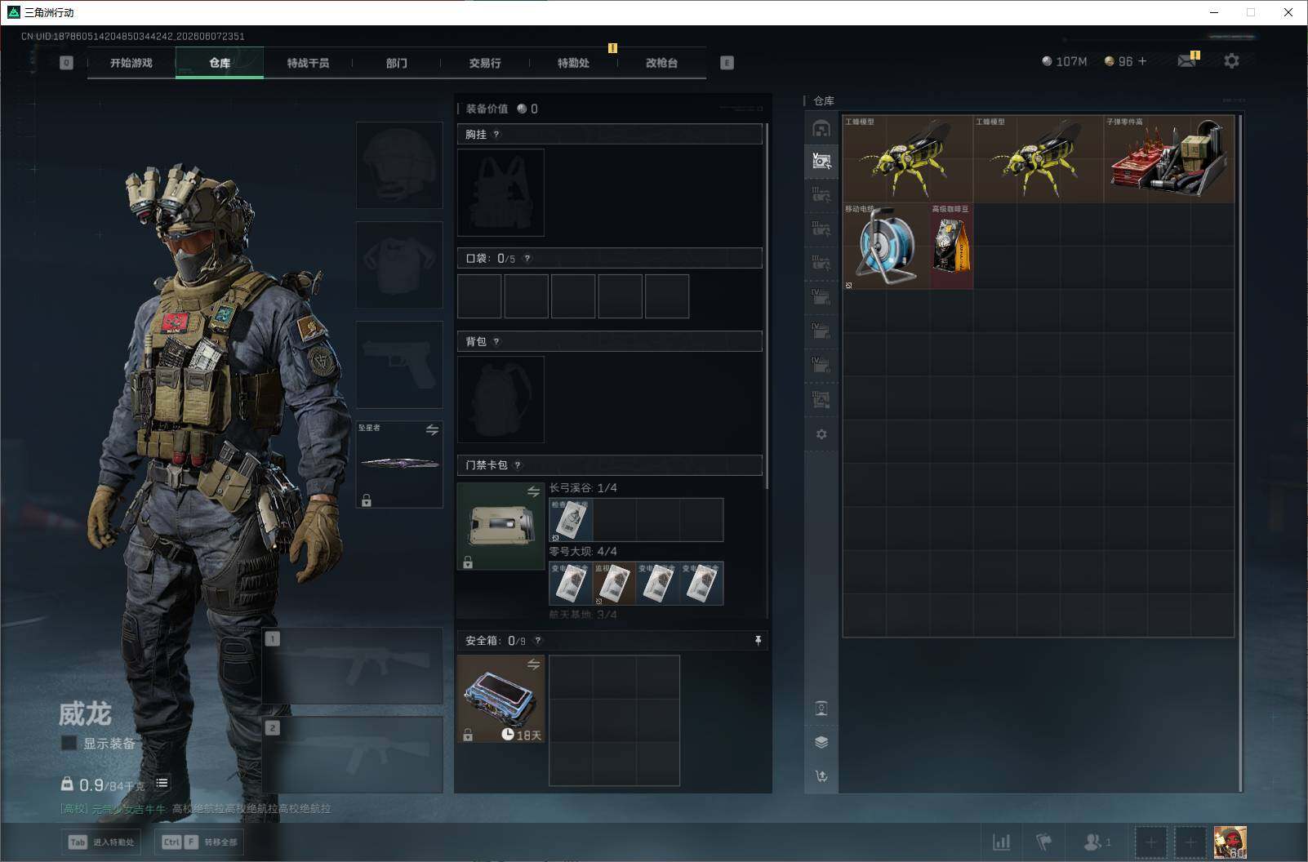1308x862 pixels.
Task: Click the second 工蜂模型 item in warehouse
Action: coord(1038,158)
